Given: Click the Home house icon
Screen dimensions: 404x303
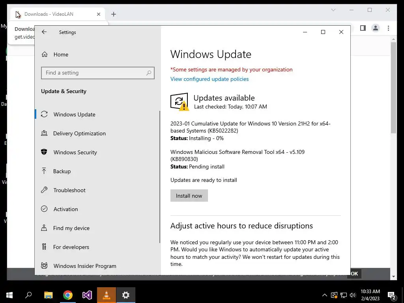Looking at the screenshot, I should tap(45, 54).
